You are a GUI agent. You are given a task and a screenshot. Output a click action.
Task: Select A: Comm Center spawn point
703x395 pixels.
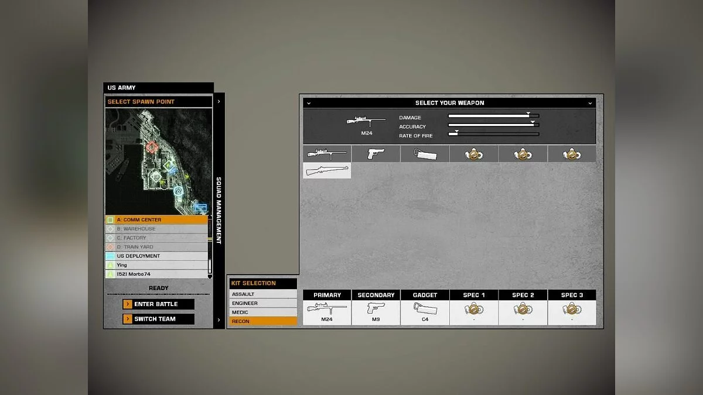coord(156,220)
